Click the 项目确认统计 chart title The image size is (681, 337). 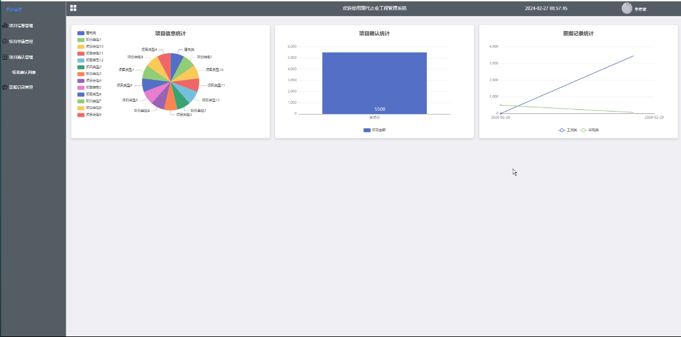pos(374,33)
